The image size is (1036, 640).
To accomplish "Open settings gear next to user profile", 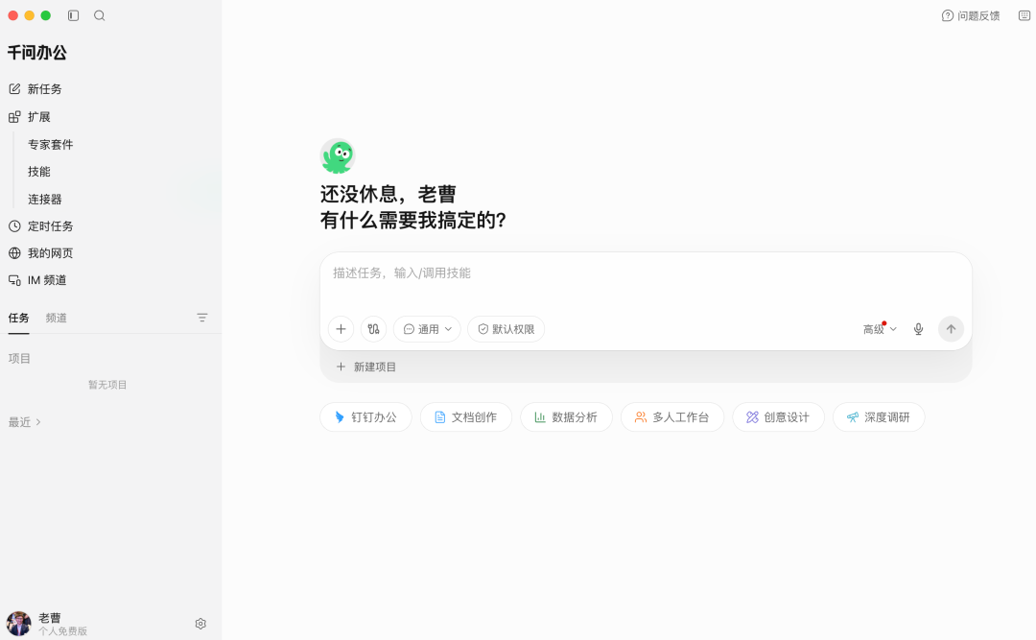I will [x=200, y=624].
